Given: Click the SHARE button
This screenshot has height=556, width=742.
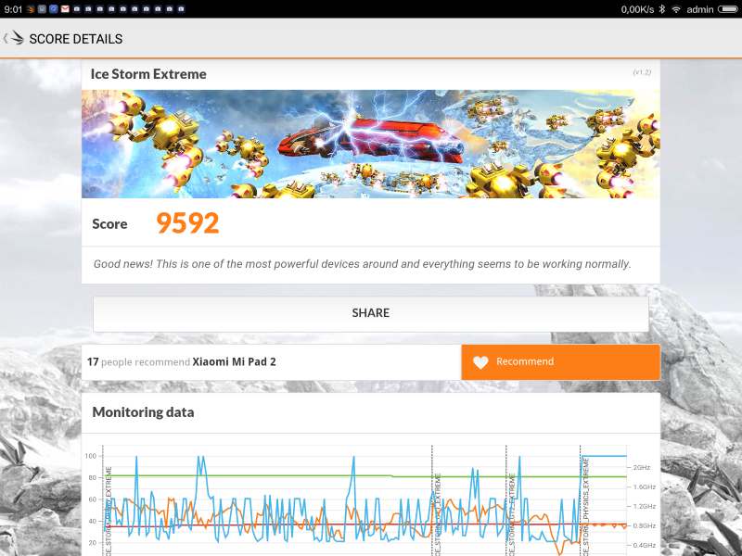Looking at the screenshot, I should [370, 314].
